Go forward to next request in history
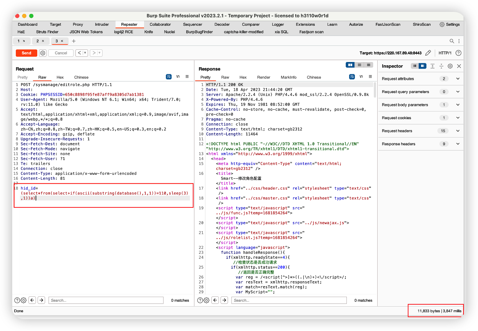The image size is (478, 331). click(94, 53)
